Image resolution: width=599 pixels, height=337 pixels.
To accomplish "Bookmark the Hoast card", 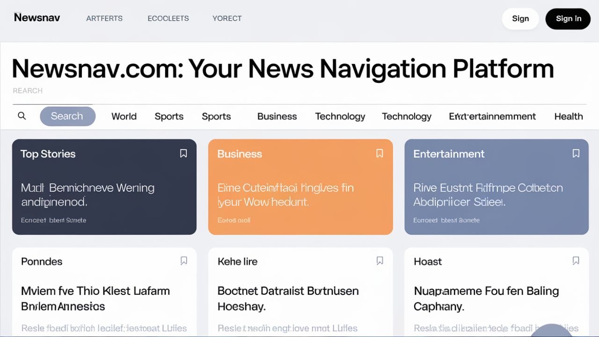I will (576, 261).
